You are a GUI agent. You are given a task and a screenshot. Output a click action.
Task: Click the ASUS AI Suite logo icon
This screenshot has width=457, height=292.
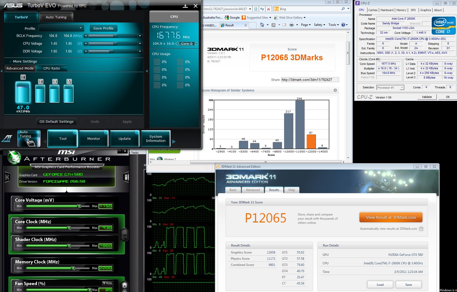(x=7, y=139)
